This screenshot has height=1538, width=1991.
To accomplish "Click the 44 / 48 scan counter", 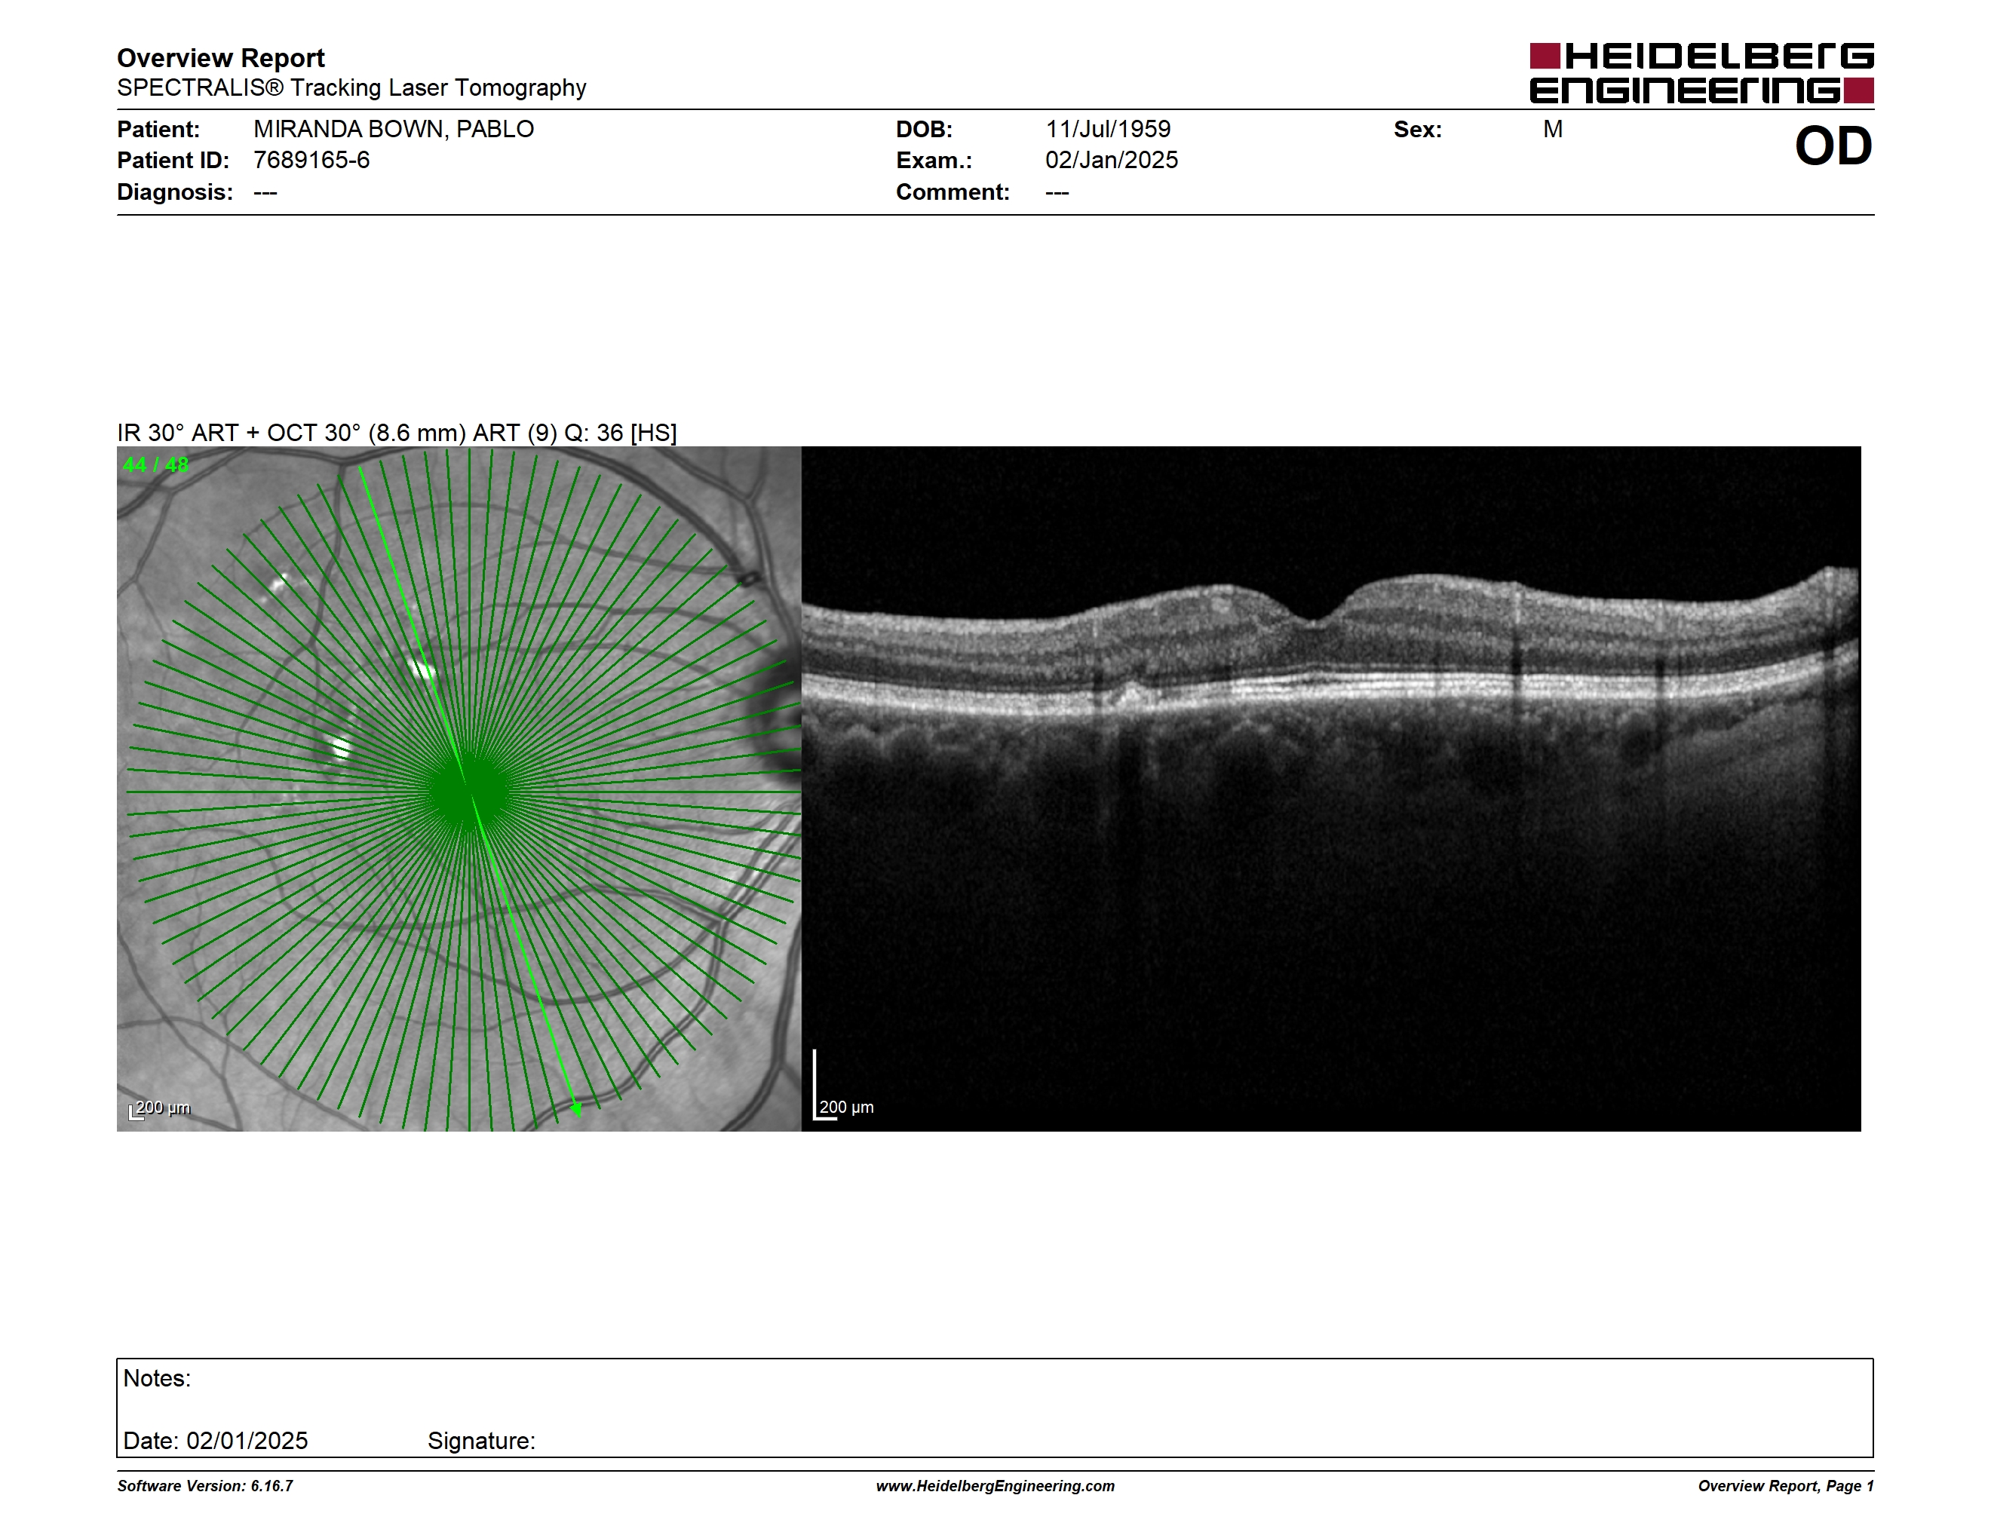I will coord(156,464).
